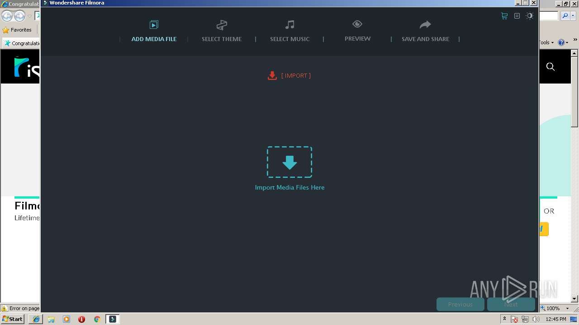This screenshot has height=325, width=579.
Task: Show hidden tray icons
Action: pos(504,319)
